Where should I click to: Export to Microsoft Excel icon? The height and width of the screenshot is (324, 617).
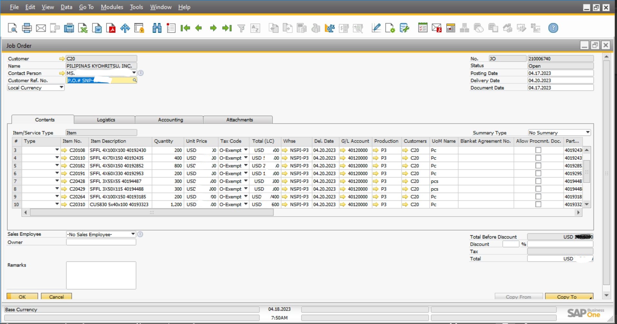point(83,28)
